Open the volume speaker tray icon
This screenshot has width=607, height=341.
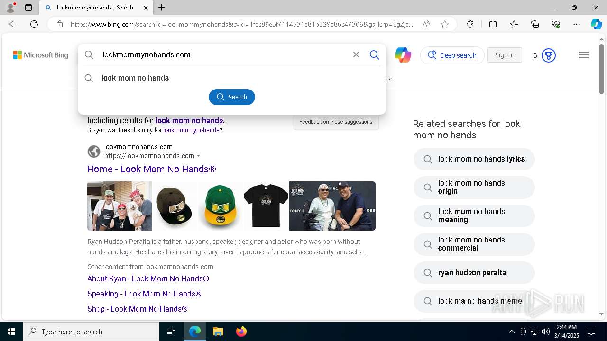(x=545, y=332)
